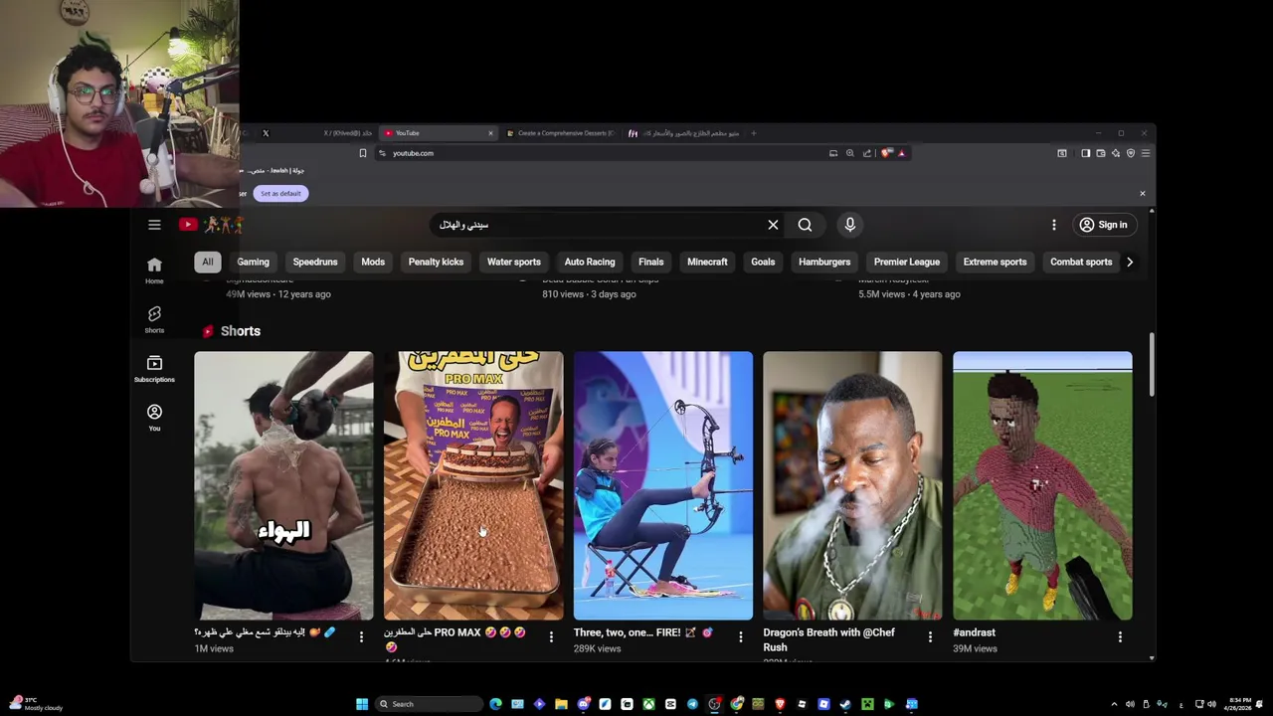Viewport: 1273px width, 716px height.
Task: Dismiss the default browser banner
Action: (x=1142, y=194)
